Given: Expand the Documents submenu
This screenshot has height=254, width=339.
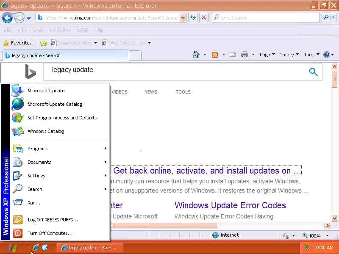Looking at the screenshot, I should point(60,162).
